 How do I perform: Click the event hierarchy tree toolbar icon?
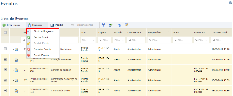point(104,25)
